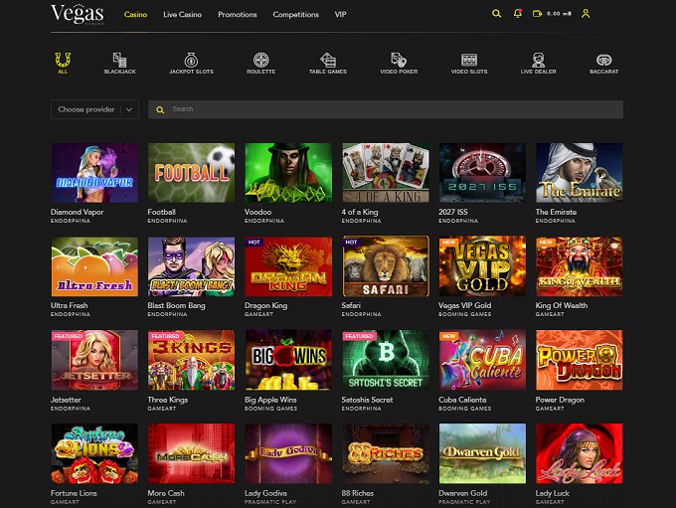
Task: Filter by Baccarat category icon
Action: [x=604, y=60]
